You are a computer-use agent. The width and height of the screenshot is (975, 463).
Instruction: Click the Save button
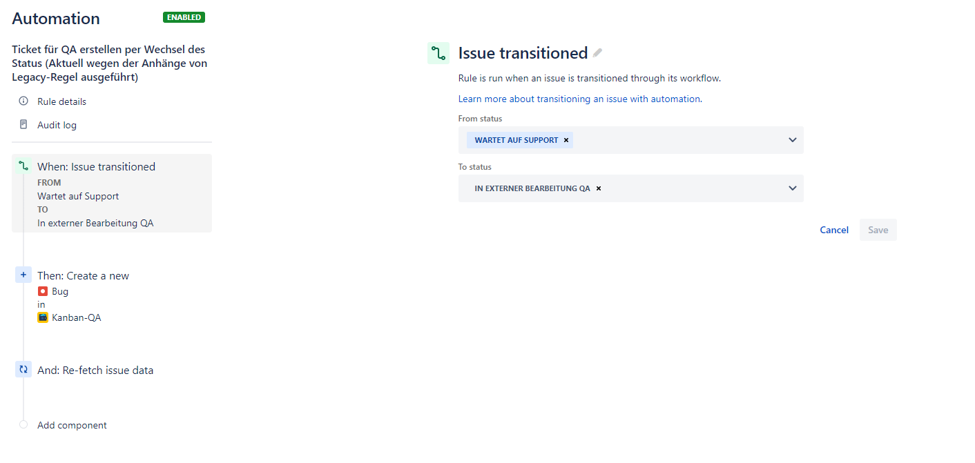click(878, 230)
